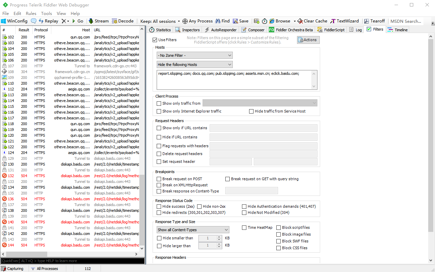Switch to the Inspectors tab
This screenshot has width=435, height=272.
pos(188,30)
